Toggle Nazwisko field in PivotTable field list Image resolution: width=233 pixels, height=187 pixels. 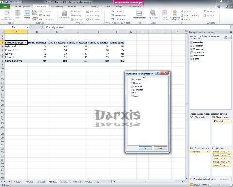[192, 42]
